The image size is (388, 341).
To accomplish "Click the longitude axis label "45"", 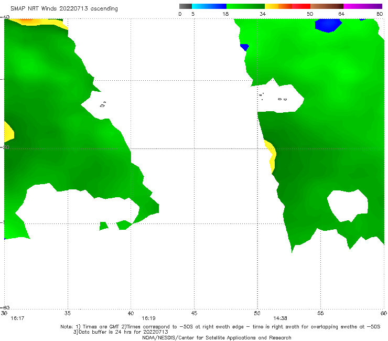I will click(194, 313).
